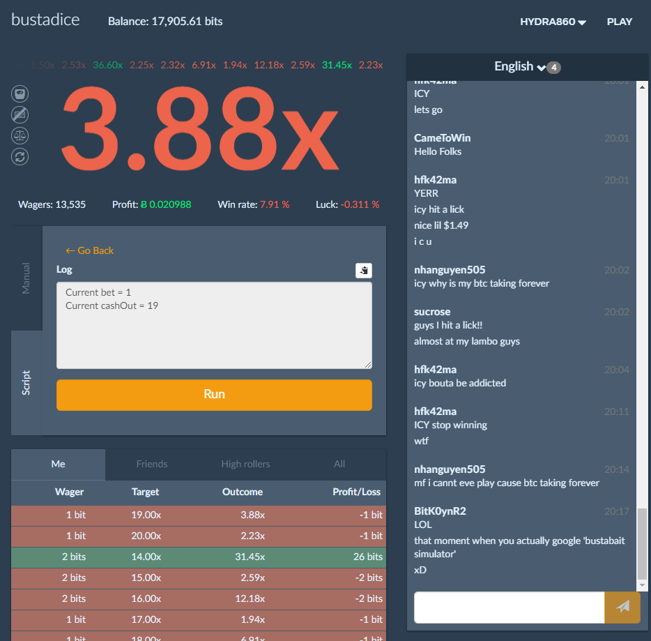Click the circular refresh arrows icon
Image resolution: width=651 pixels, height=641 pixels.
20,157
